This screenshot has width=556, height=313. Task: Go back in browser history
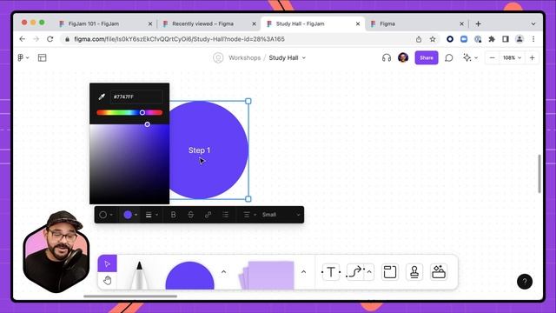pyautogui.click(x=22, y=39)
